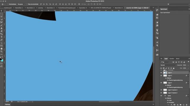Collapse the effects list on Lager 5
Screen dimensions: 190x106
pyautogui.click(x=188, y=76)
